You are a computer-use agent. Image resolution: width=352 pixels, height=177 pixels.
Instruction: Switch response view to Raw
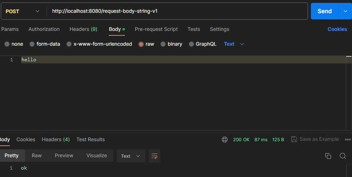click(37, 156)
